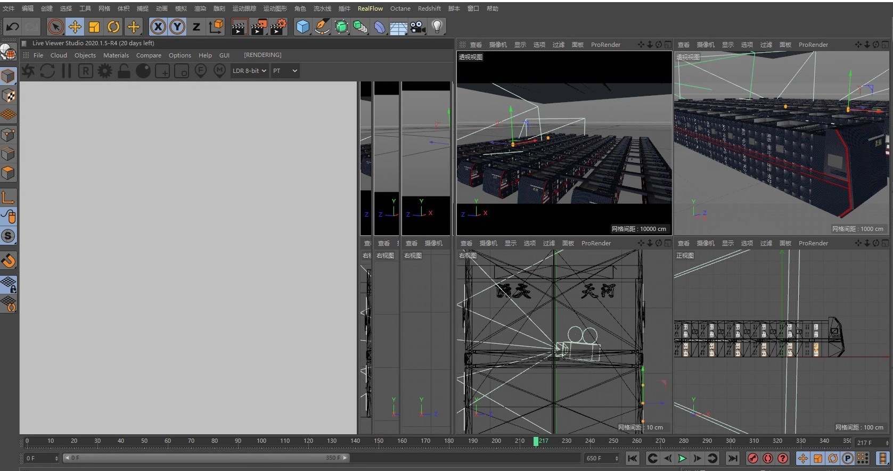This screenshot has height=471, width=893.
Task: Toggle the Z axis lock
Action: [x=196, y=27]
